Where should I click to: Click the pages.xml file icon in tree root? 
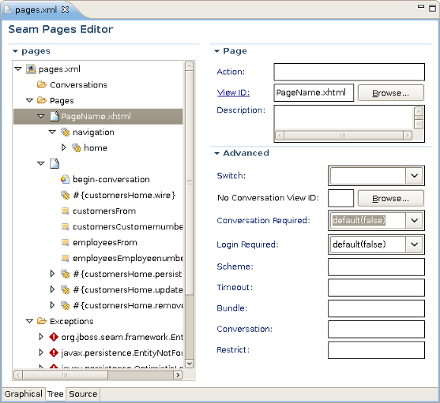click(31, 69)
